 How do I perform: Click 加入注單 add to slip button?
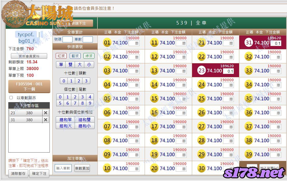tap(269, 168)
